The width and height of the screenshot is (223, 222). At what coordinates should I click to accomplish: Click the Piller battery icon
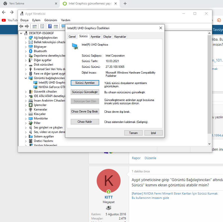[x=31, y=123]
